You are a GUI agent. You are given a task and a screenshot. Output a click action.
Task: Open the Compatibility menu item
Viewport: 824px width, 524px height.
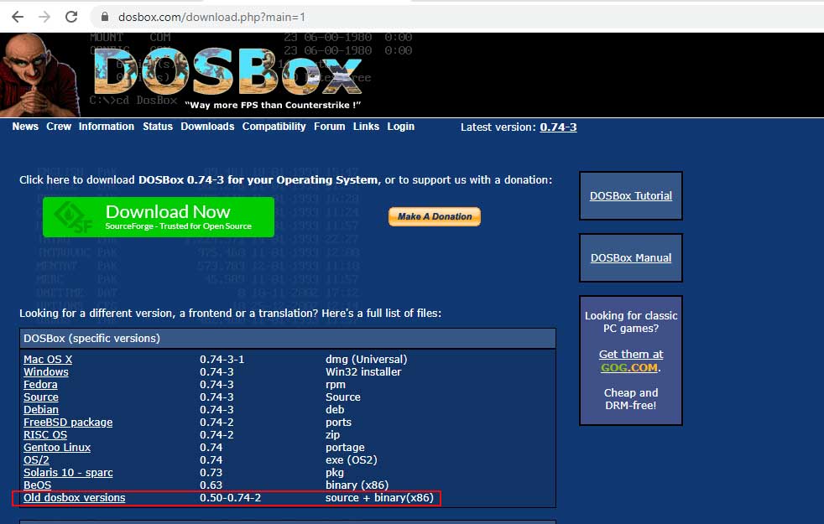coord(274,127)
